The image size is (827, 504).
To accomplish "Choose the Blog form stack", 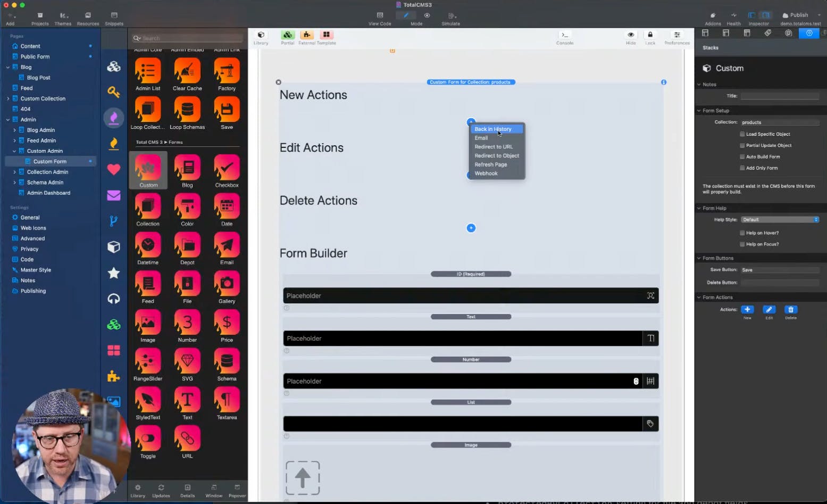I will click(187, 168).
